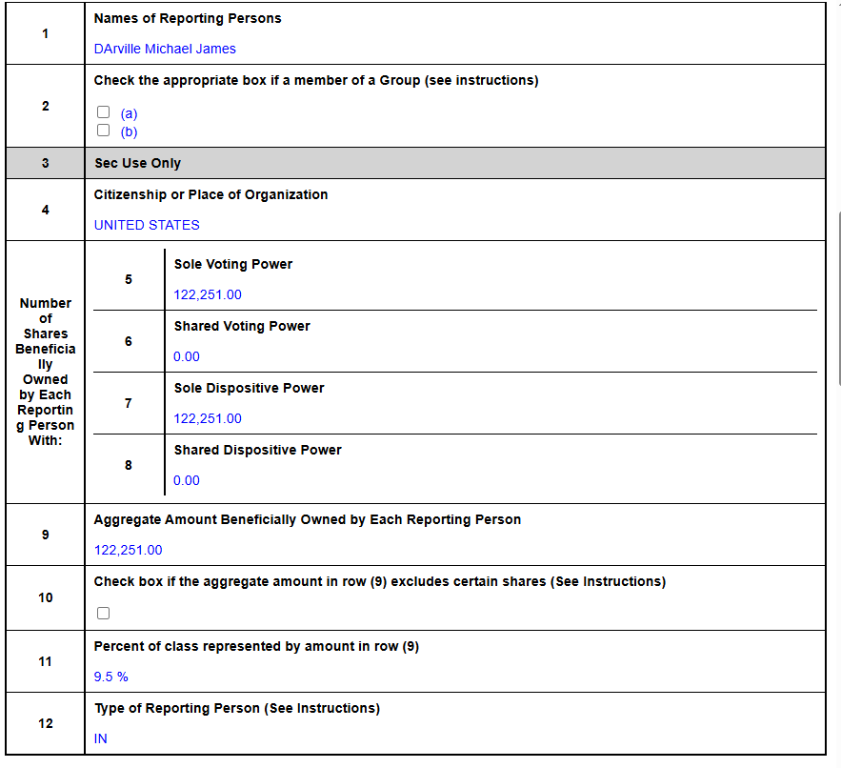
Task: Click the Sec Use Only row label
Action: click(x=137, y=163)
